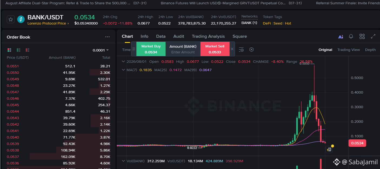Click the yellow dot marker on the chart

[x=332, y=146]
